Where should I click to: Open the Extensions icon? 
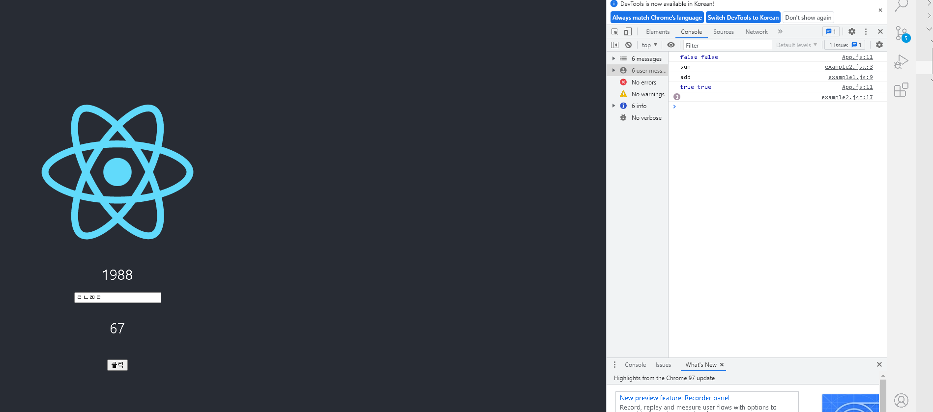coord(901,90)
